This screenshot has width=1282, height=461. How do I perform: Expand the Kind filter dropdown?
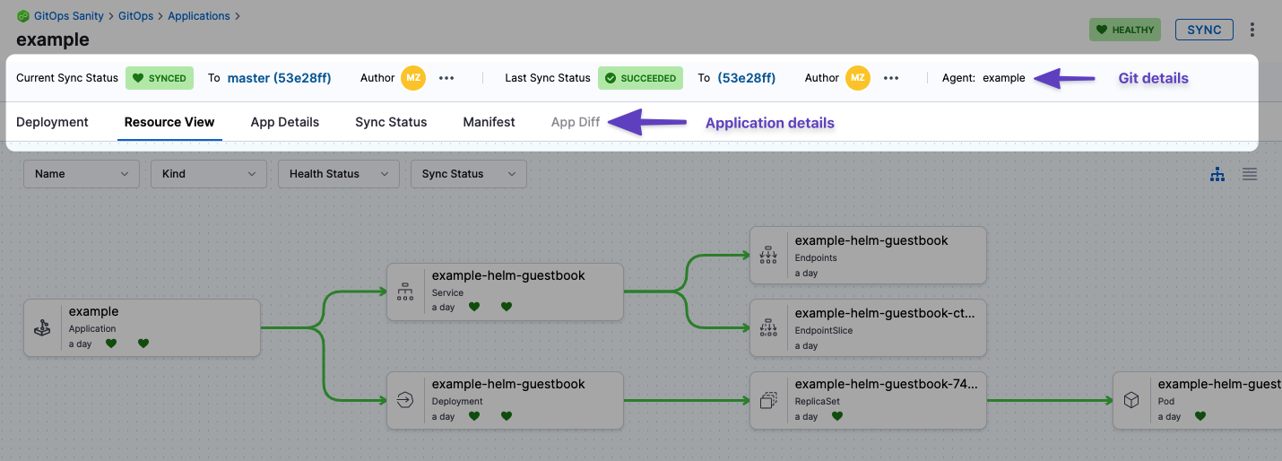(x=209, y=174)
